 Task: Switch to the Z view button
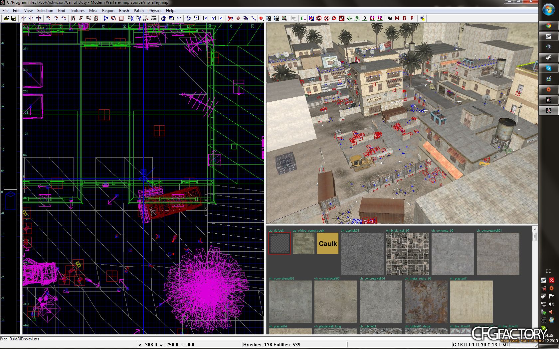[x=221, y=18]
